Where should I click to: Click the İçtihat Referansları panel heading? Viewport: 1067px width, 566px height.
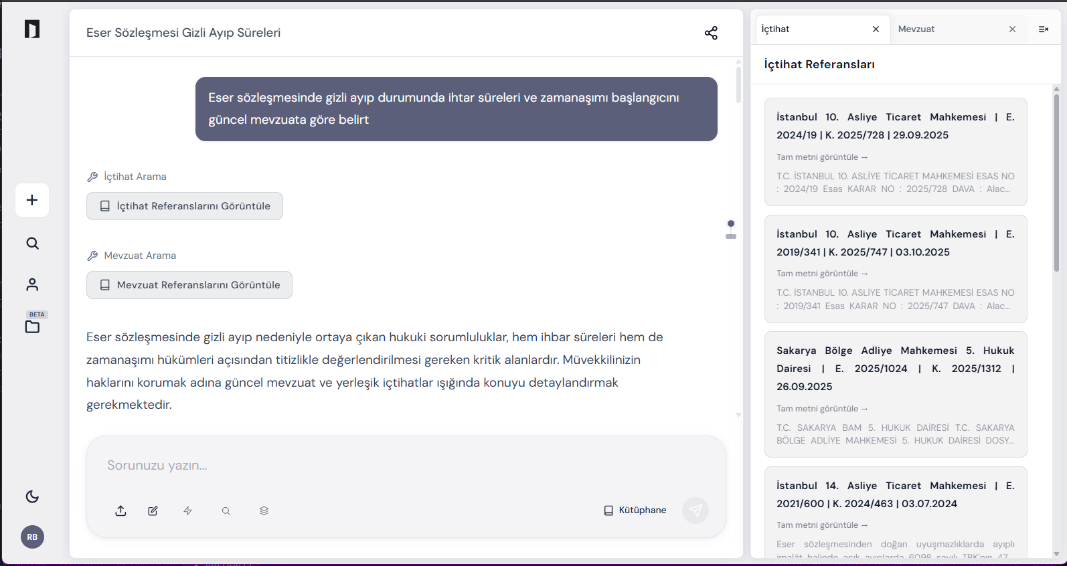tap(819, 64)
